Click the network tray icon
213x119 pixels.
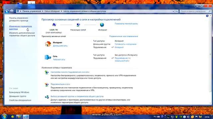click(x=172, y=117)
